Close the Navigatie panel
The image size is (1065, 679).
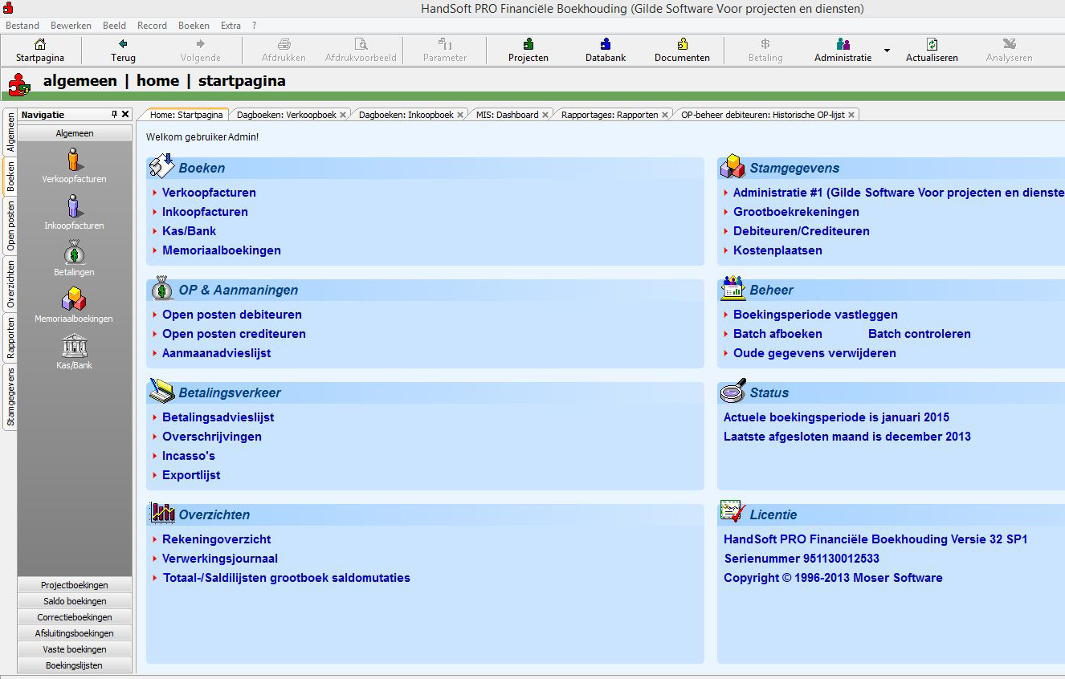(125, 115)
